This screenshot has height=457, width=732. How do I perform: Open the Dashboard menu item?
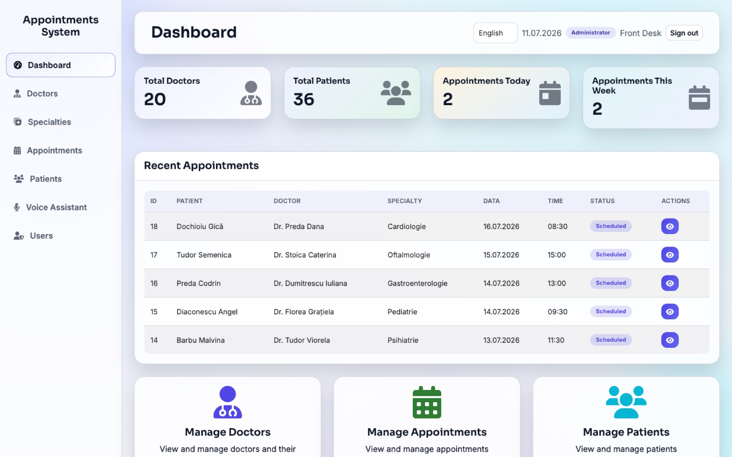[61, 65]
